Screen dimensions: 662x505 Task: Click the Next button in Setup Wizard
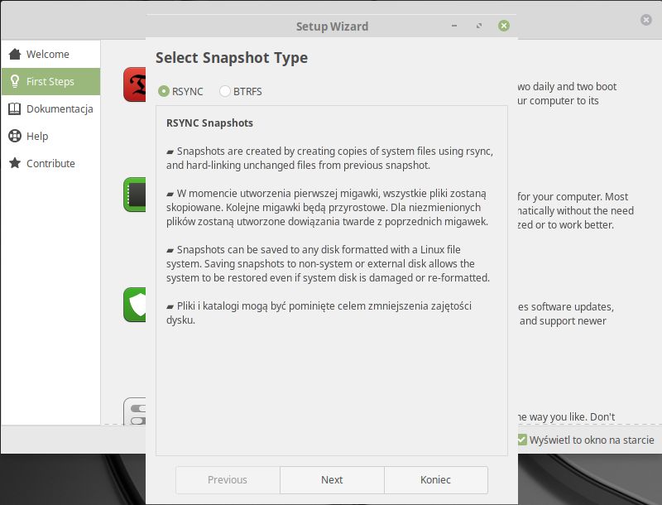click(x=332, y=479)
